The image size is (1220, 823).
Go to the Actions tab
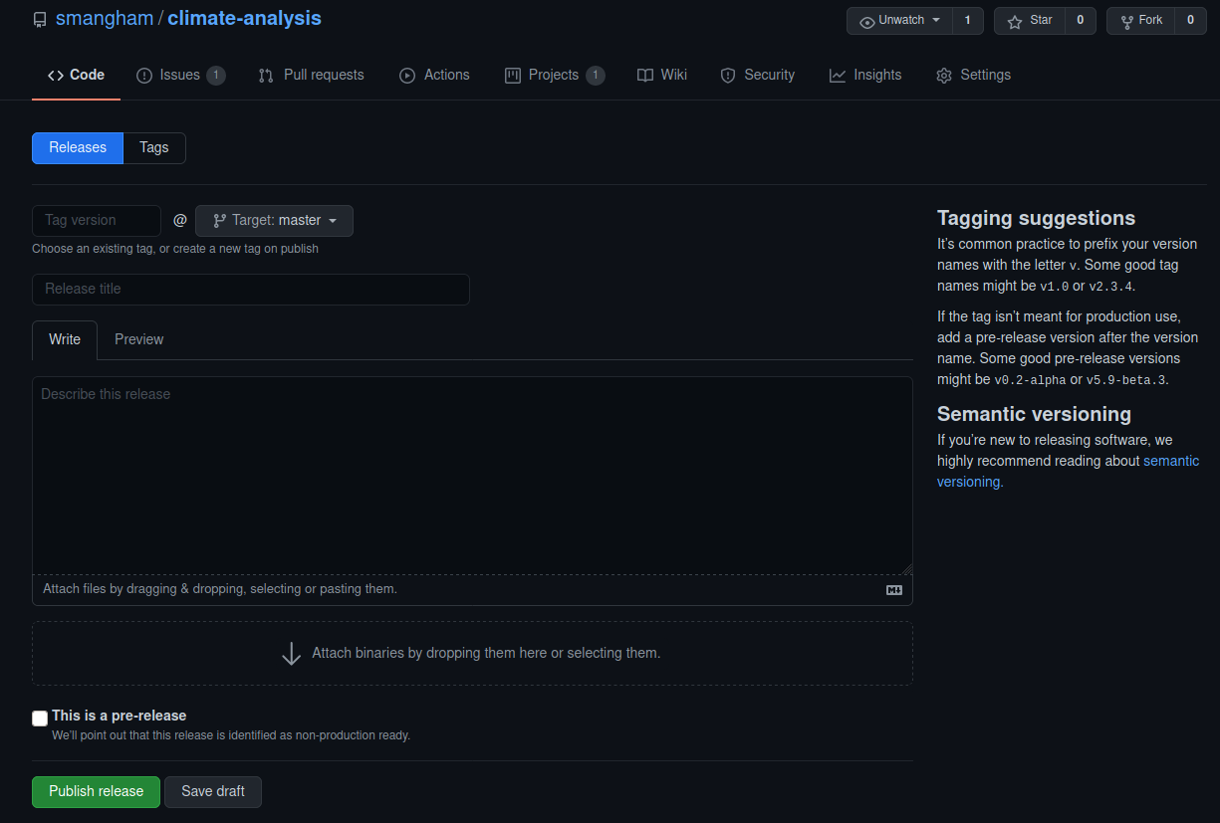(x=434, y=76)
